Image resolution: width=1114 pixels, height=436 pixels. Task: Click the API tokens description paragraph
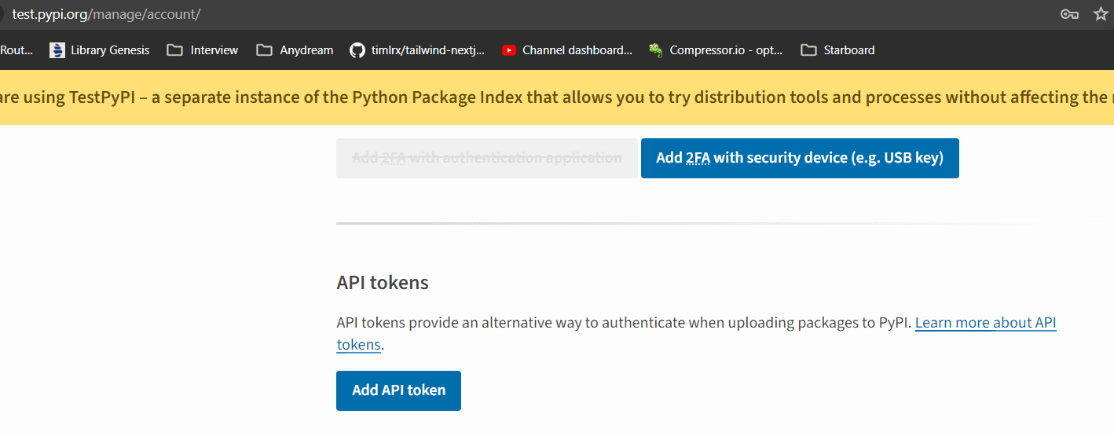pyautogui.click(x=696, y=334)
